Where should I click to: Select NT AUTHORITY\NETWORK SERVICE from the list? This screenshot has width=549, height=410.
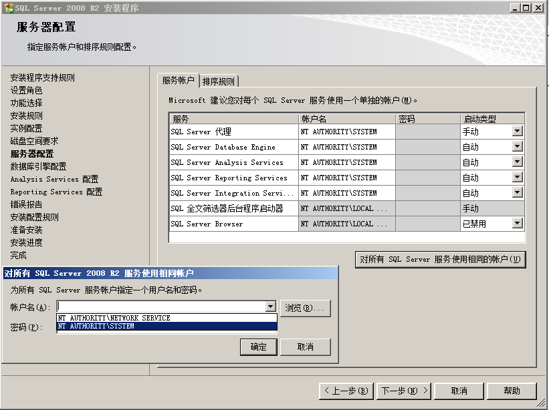[x=167, y=318]
